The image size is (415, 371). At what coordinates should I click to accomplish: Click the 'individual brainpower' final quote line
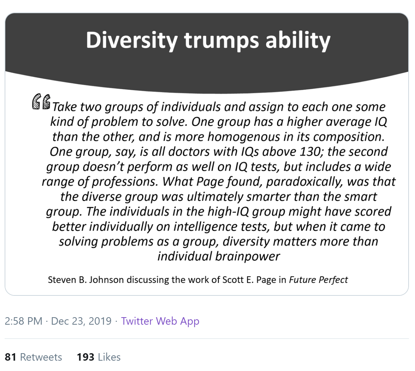(x=219, y=256)
